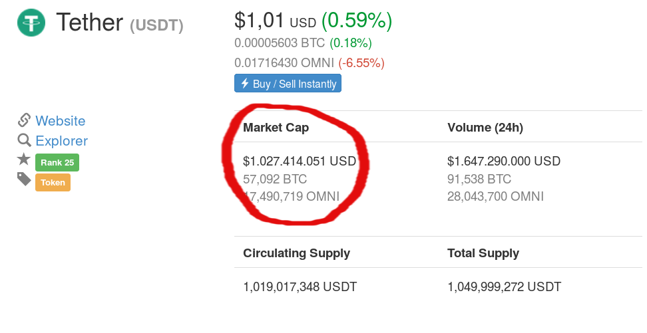Image resolution: width=647 pixels, height=333 pixels.
Task: Open the Explorer link
Action: (x=61, y=141)
